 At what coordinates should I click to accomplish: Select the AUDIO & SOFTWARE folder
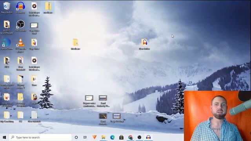tap(7, 27)
